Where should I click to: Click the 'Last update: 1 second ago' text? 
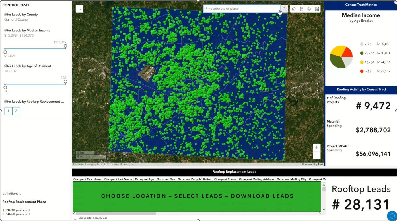coord(93,218)
